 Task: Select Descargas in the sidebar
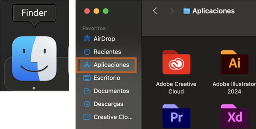click(108, 104)
